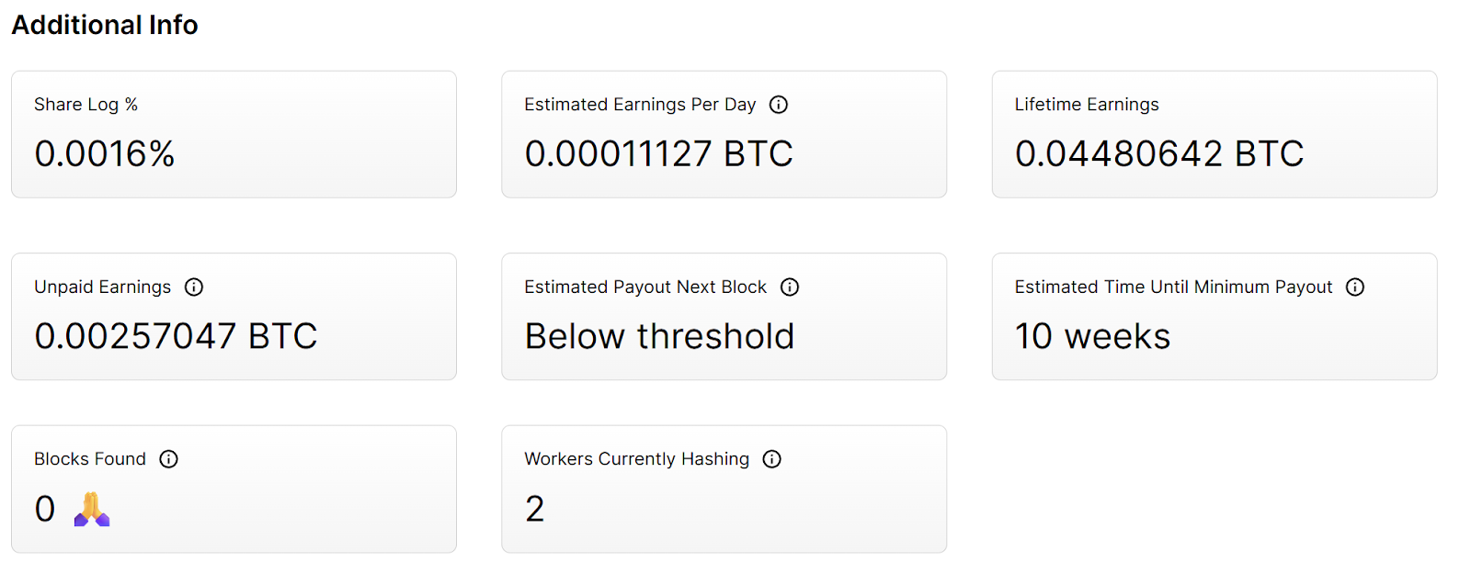The height and width of the screenshot is (574, 1471).
Task: Click the 10 weeks estimated payout time
Action: point(1092,335)
